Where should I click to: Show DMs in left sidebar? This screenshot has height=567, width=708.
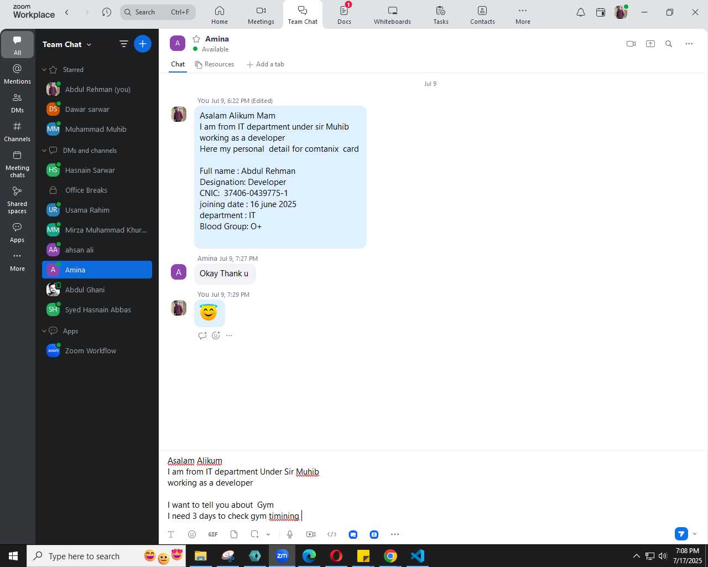[17, 103]
